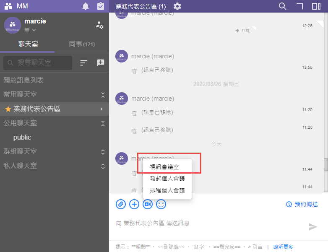Click marcie avatar on 2022/08/26 message

122,99
